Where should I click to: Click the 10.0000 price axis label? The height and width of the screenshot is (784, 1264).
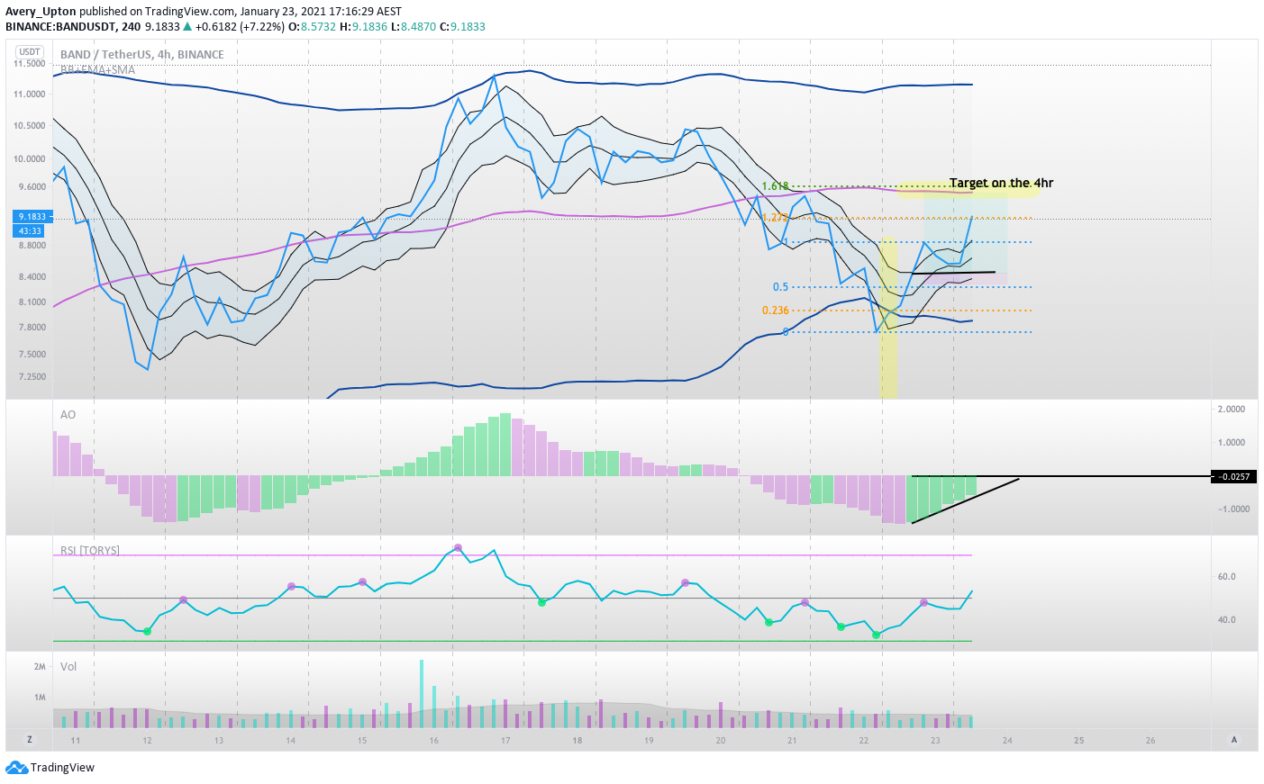[x=30, y=158]
